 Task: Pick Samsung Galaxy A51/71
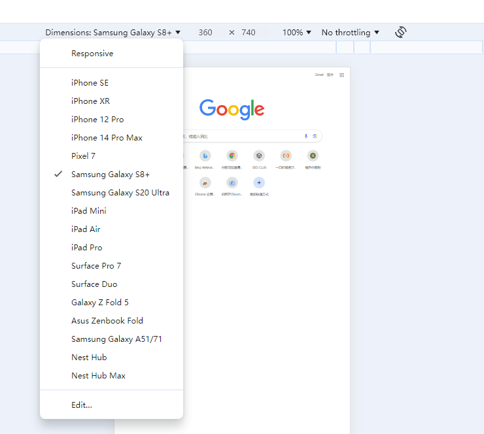pos(111,339)
